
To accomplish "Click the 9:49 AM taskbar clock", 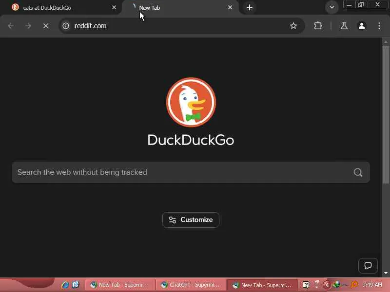I will click(372, 285).
